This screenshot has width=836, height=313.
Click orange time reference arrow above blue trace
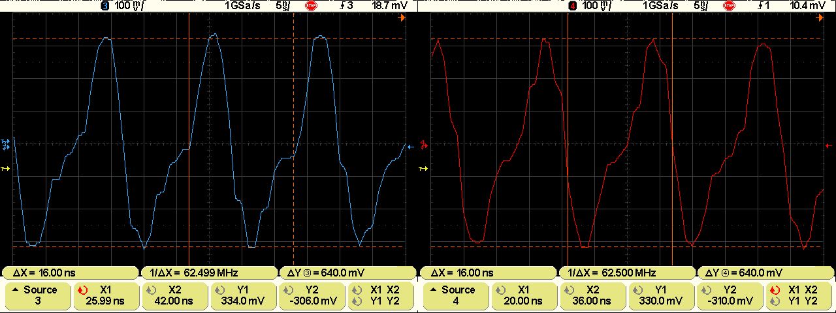click(x=402, y=18)
